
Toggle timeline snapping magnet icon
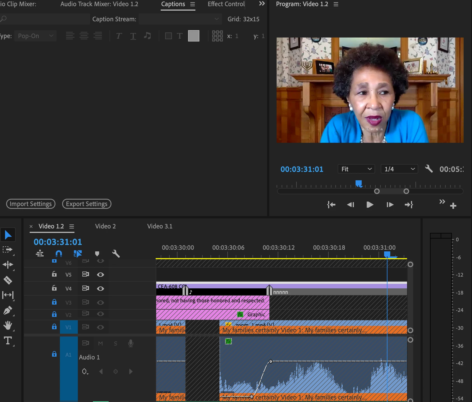[x=59, y=254]
